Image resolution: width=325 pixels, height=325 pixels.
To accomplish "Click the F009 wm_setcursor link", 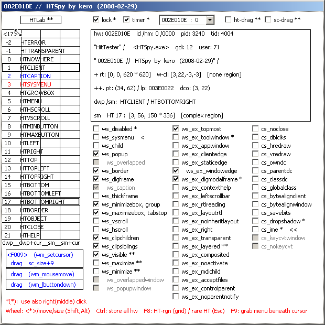I will click(44, 255).
